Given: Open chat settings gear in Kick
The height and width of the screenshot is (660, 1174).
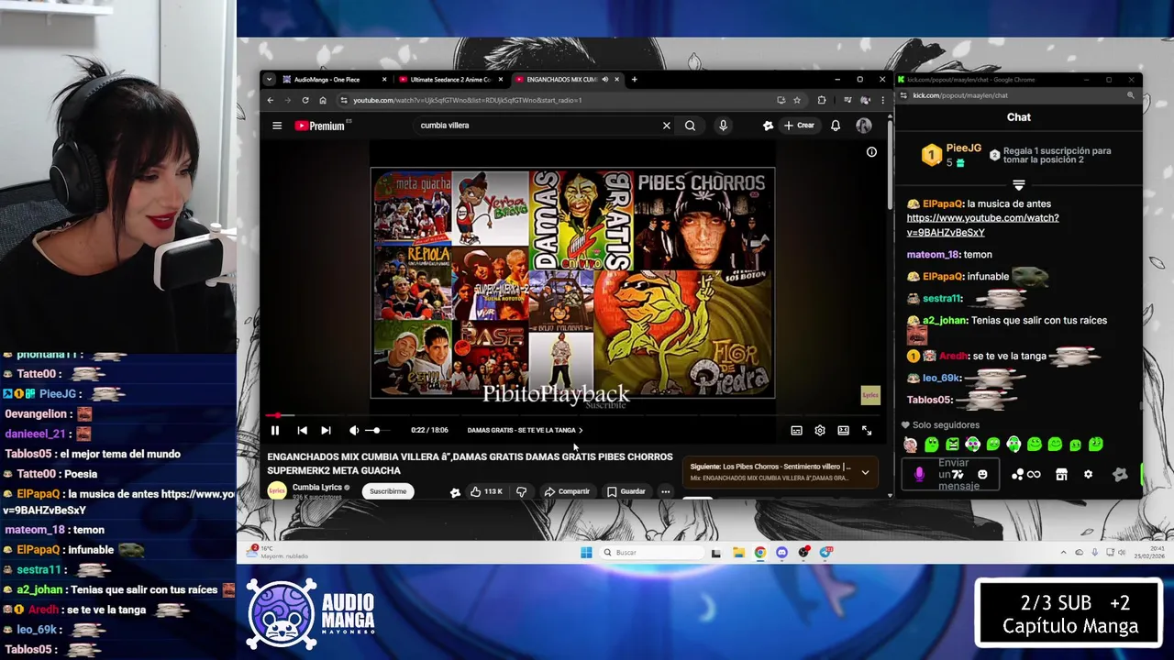Looking at the screenshot, I should tap(1088, 475).
